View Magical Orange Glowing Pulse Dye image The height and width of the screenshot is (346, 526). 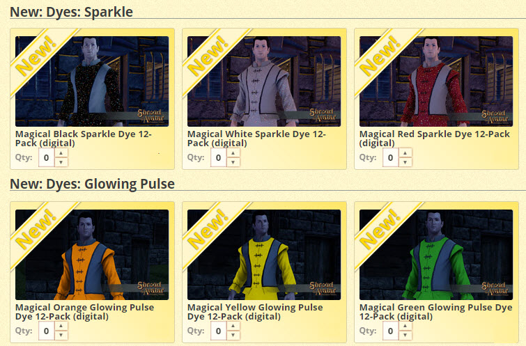pos(92,255)
